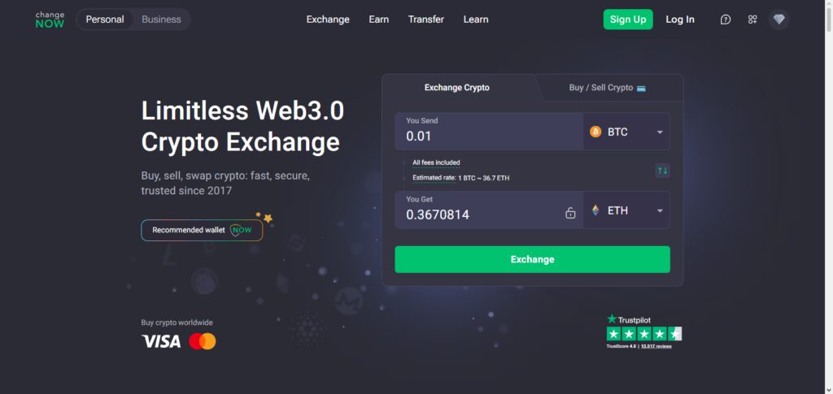Open the help question mark icon
Screen dimensions: 833x394
click(x=725, y=19)
